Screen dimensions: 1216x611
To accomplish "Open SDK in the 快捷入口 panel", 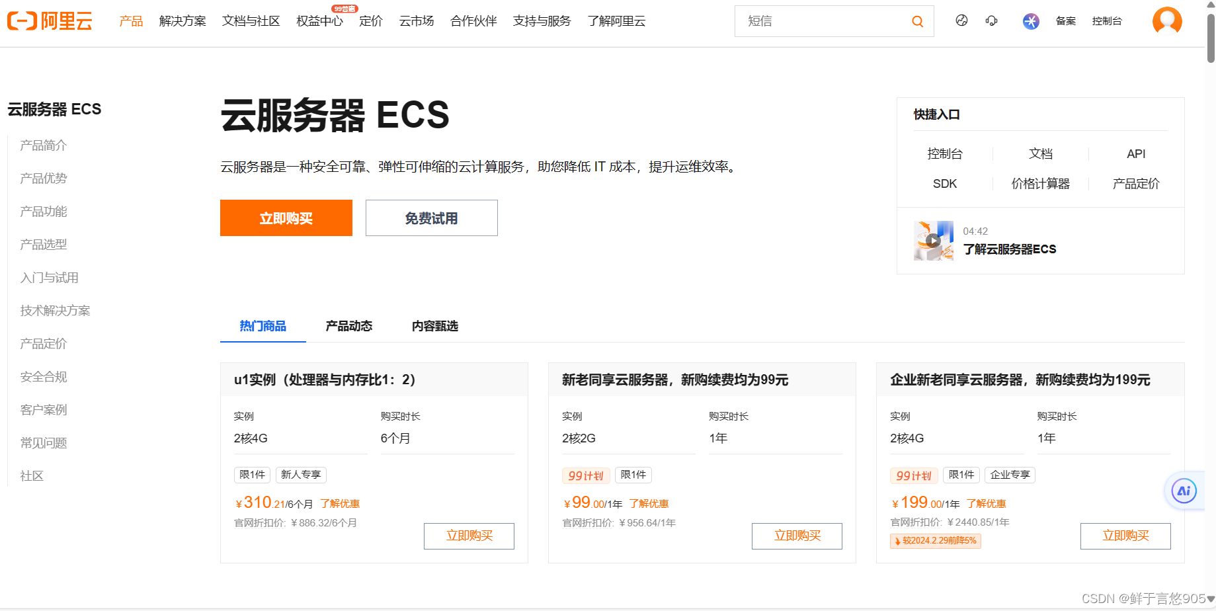I will (x=945, y=184).
